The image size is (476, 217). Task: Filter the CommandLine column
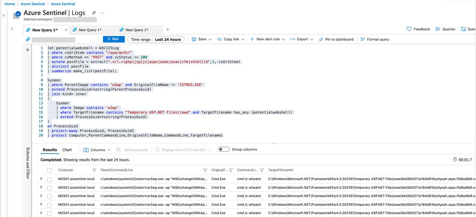(x=262, y=170)
